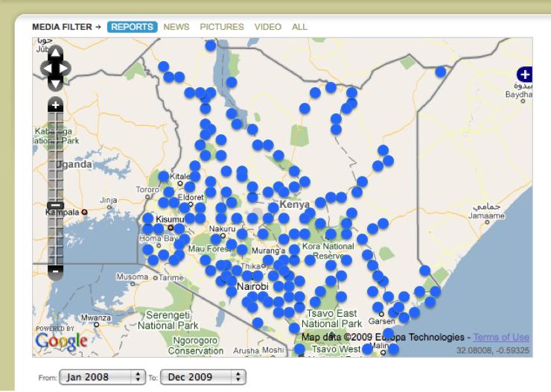Click the Google logo on the map
This screenshot has height=392, width=551.
[61, 341]
